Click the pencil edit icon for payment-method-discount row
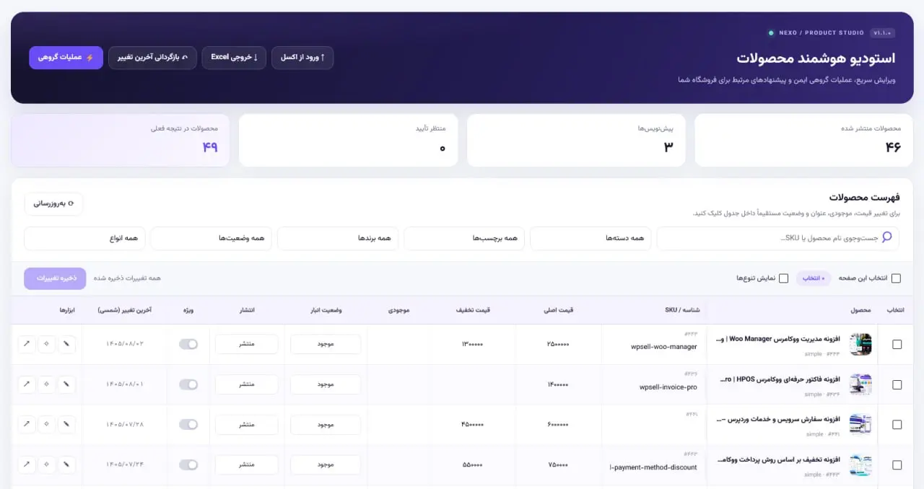This screenshot has width=924, height=489. point(66,465)
